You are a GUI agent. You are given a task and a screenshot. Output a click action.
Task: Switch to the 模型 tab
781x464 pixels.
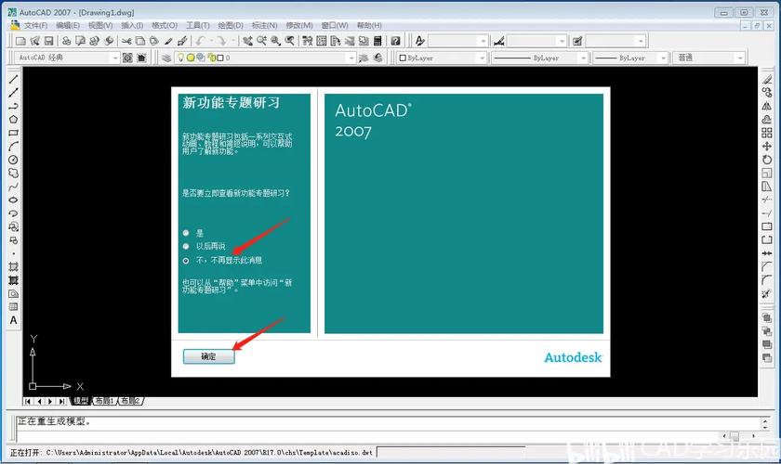(x=81, y=400)
